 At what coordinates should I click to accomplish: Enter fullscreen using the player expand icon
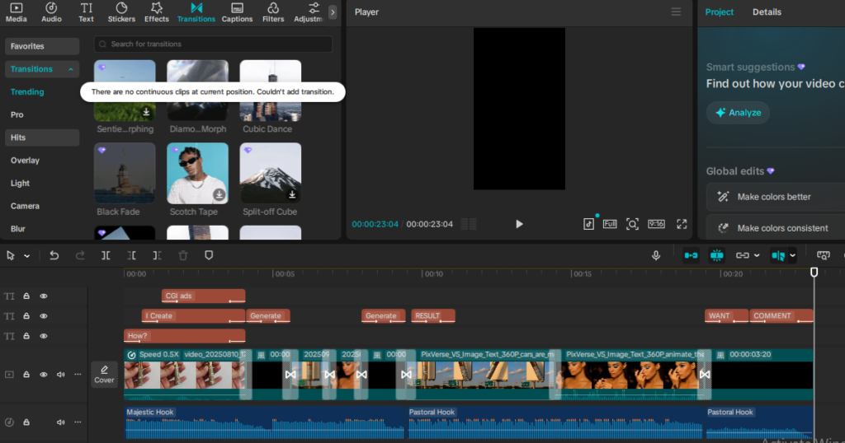point(682,224)
